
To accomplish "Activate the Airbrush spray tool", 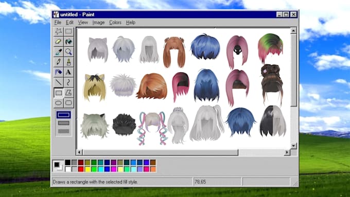I will (x=59, y=72).
